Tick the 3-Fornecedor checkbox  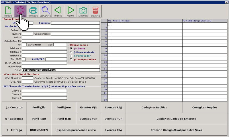[71, 56]
